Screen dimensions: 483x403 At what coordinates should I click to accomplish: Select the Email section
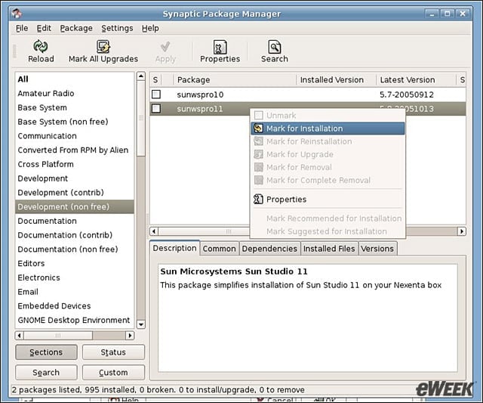[x=75, y=292]
